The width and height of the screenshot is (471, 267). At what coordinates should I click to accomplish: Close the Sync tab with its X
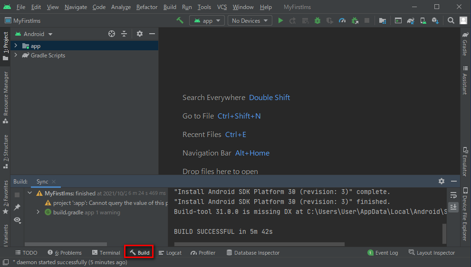click(x=54, y=182)
